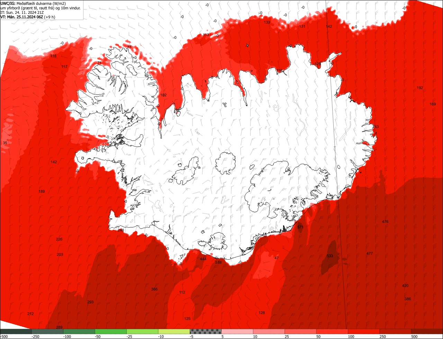Select the 112 value south of Iceland

(182, 292)
